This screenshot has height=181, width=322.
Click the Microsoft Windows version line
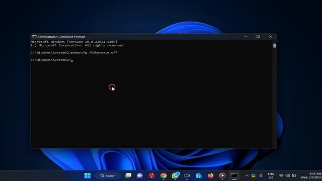pos(74,42)
